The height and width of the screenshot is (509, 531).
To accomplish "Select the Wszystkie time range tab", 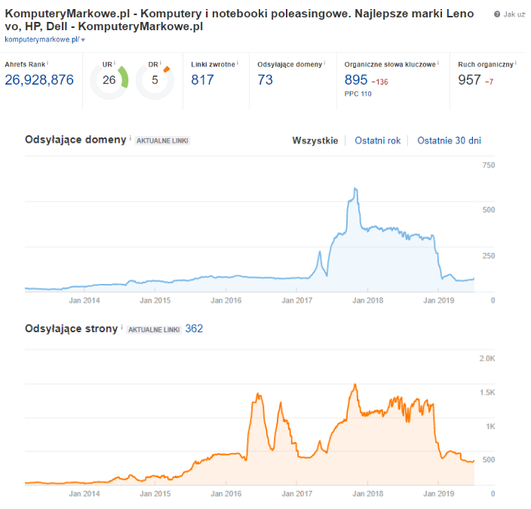I will tap(315, 140).
